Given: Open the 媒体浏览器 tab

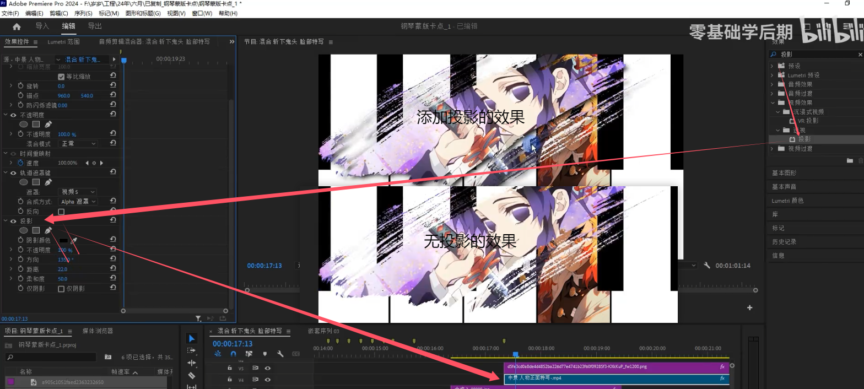Looking at the screenshot, I should (98, 331).
